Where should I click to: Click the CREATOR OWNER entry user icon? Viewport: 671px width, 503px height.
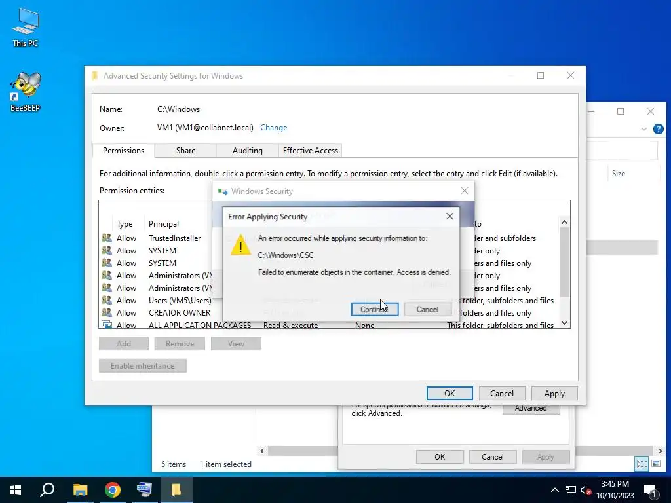pyautogui.click(x=107, y=312)
